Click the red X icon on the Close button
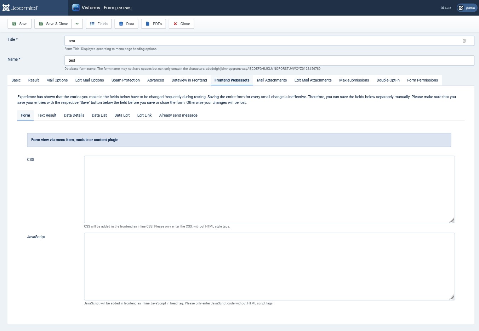 pyautogui.click(x=175, y=24)
